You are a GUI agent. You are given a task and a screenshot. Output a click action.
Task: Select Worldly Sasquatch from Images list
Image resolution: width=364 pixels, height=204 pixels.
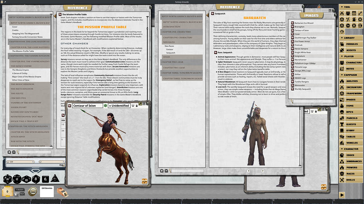coord(303,89)
